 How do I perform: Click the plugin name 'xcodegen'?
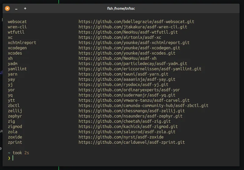[17, 48]
